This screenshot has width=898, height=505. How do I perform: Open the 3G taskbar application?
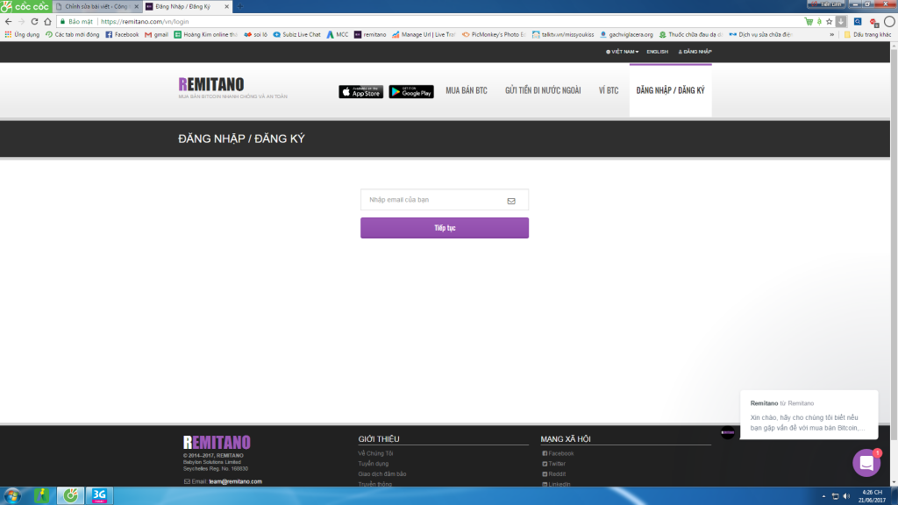(x=99, y=496)
